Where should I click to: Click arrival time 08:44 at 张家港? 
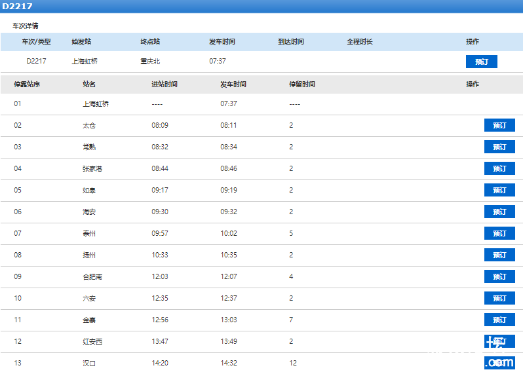pyautogui.click(x=160, y=169)
